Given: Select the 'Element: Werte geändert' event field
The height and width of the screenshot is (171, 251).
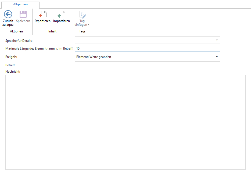Looking at the screenshot, I should pyautogui.click(x=142, y=57).
